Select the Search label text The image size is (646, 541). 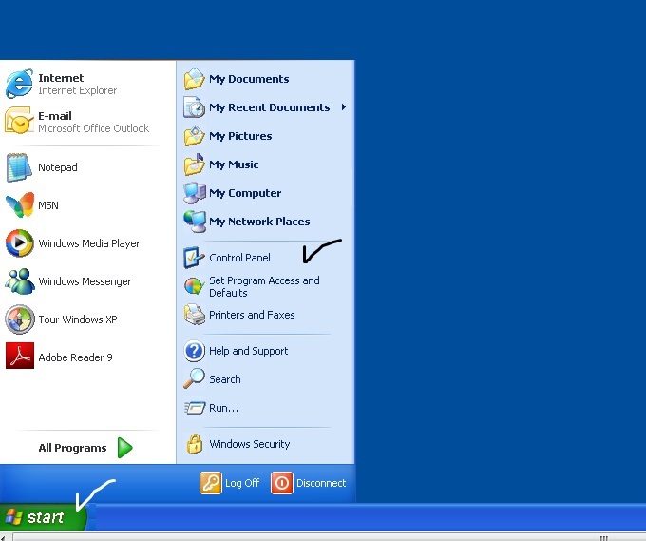click(x=224, y=379)
